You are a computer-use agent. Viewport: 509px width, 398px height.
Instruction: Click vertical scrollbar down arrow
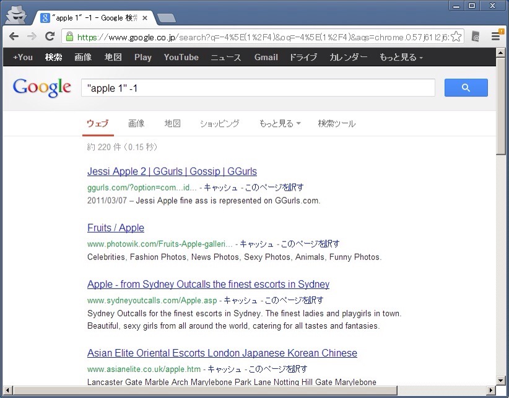tap(500, 380)
